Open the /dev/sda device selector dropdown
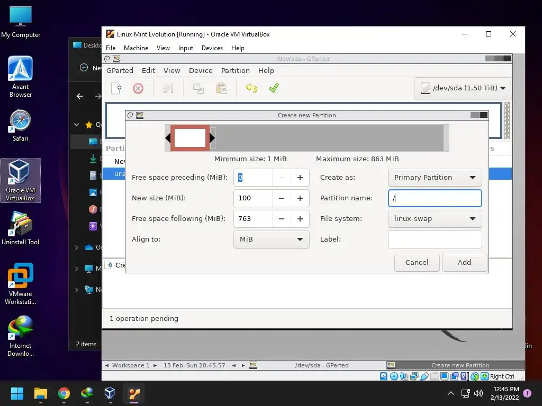Screen dimensions: 542x406 [x=463, y=88]
